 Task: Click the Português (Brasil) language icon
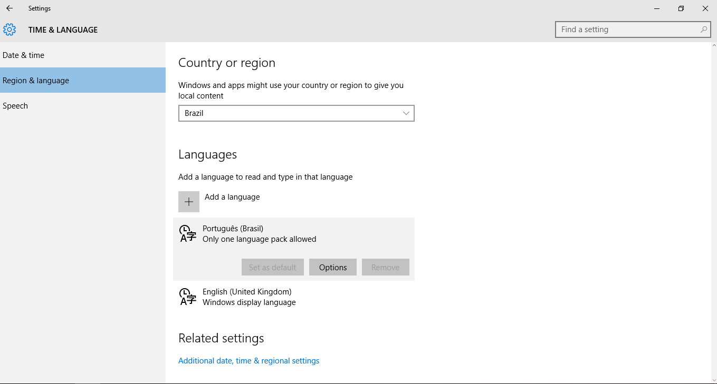[188, 233]
